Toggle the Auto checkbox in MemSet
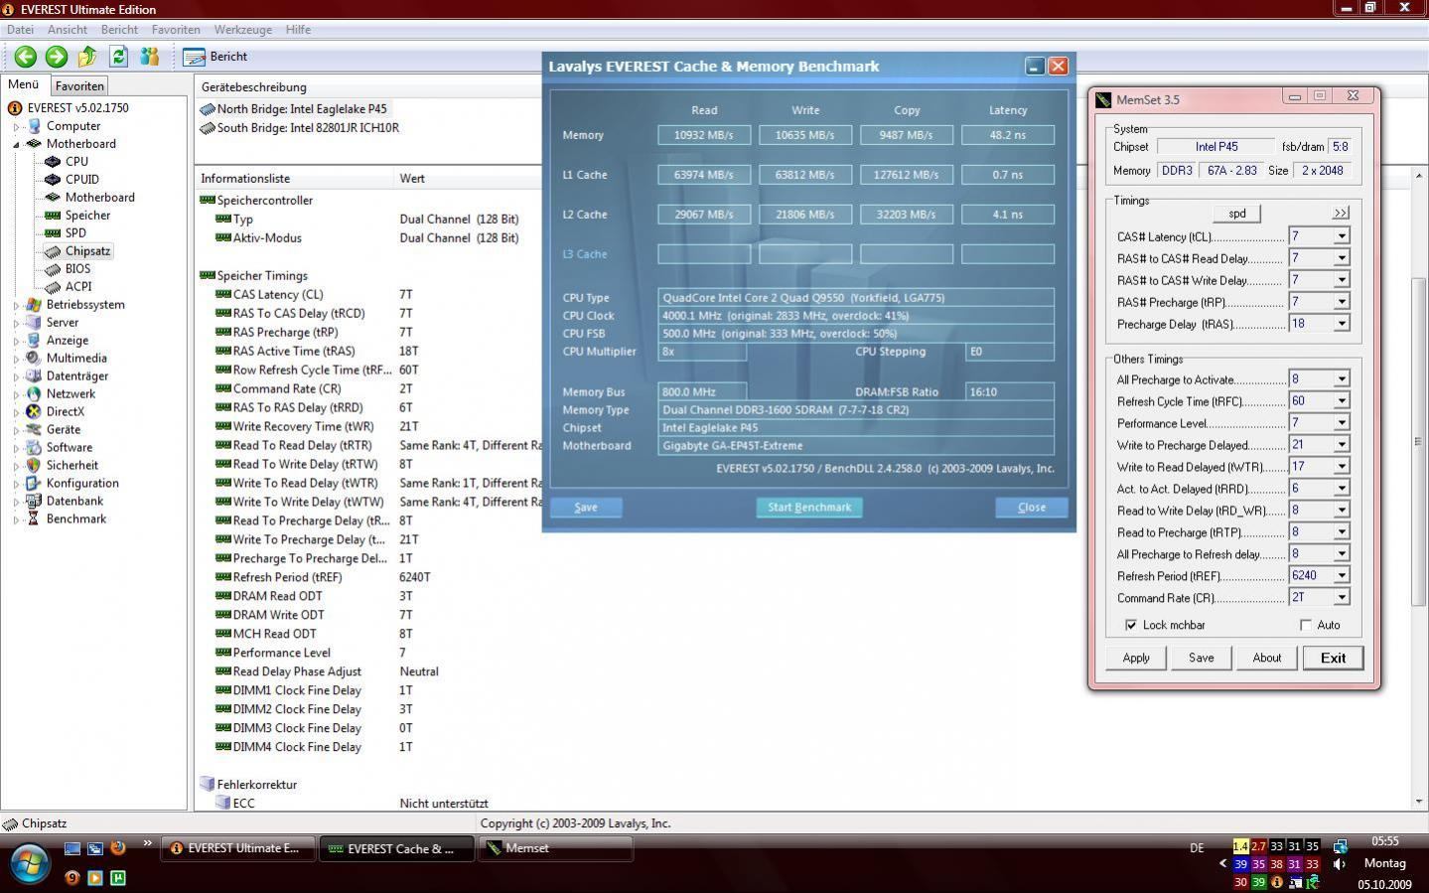1429x893 pixels. click(x=1306, y=625)
